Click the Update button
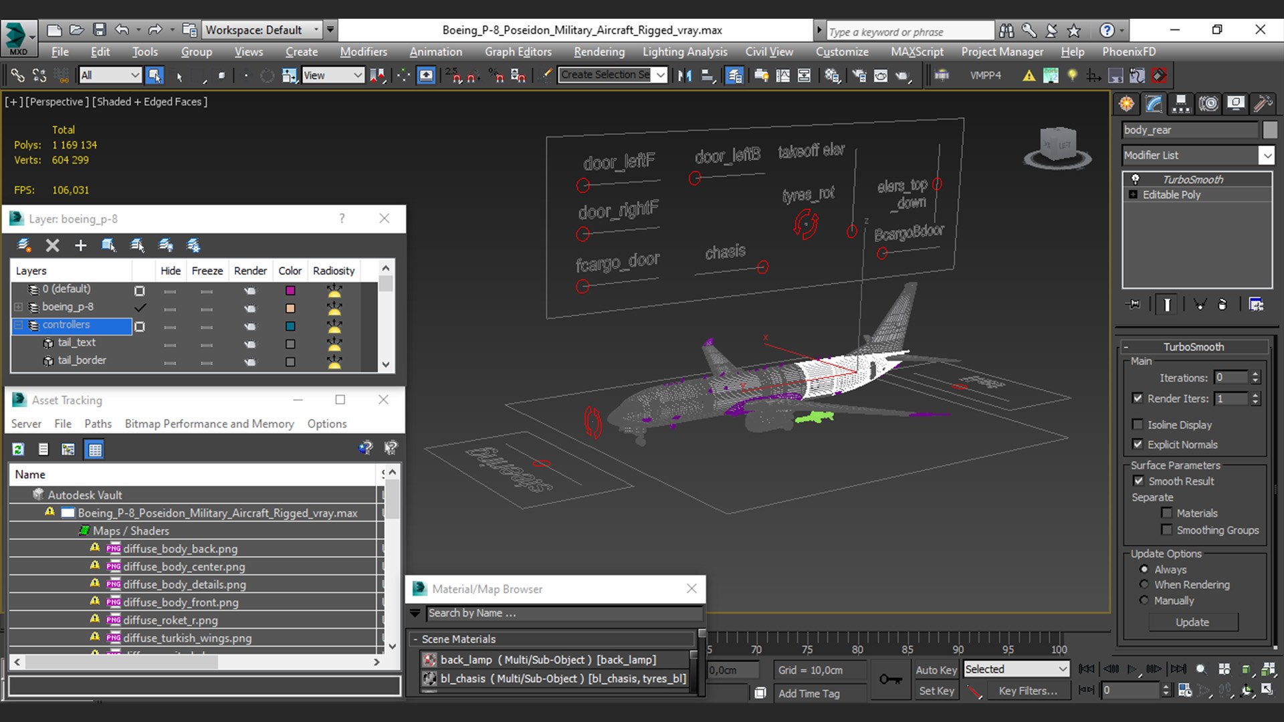This screenshot has height=722, width=1284. click(x=1192, y=622)
